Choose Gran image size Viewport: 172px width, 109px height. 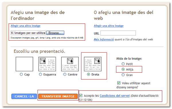123,75
